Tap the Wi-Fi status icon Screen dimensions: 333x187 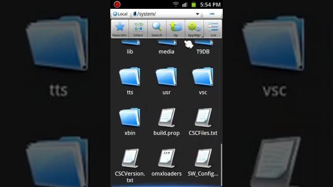click(x=176, y=4)
